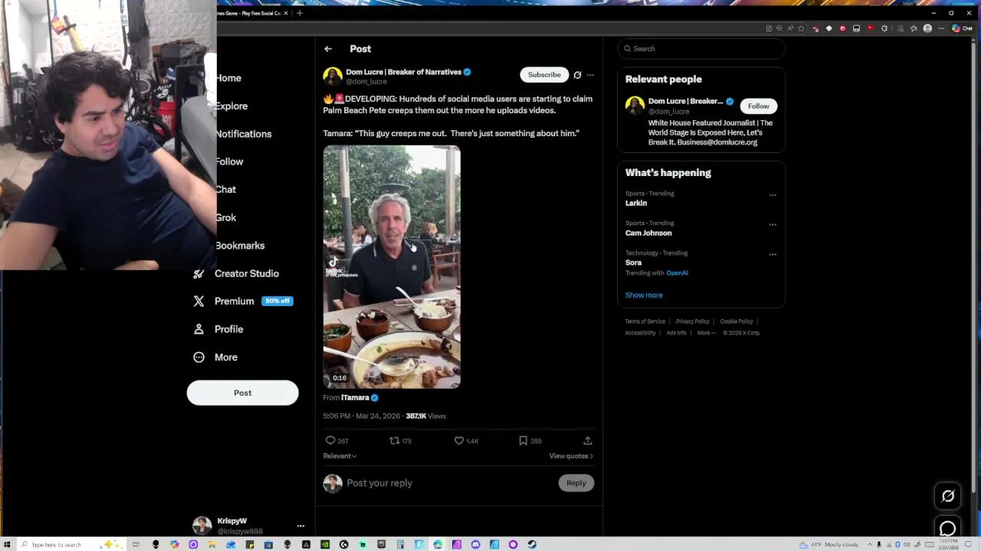The image size is (981, 551).
Task: Select Explore in the sidebar
Action: (231, 106)
